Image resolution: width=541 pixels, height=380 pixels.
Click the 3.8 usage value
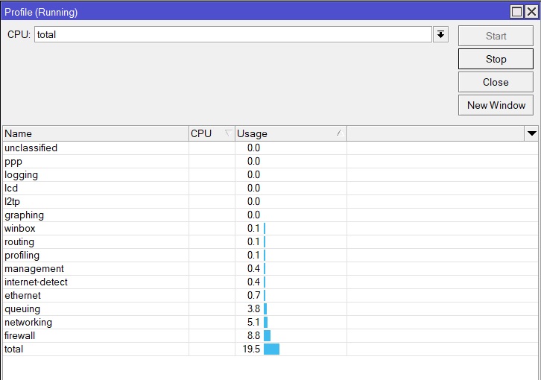(253, 309)
